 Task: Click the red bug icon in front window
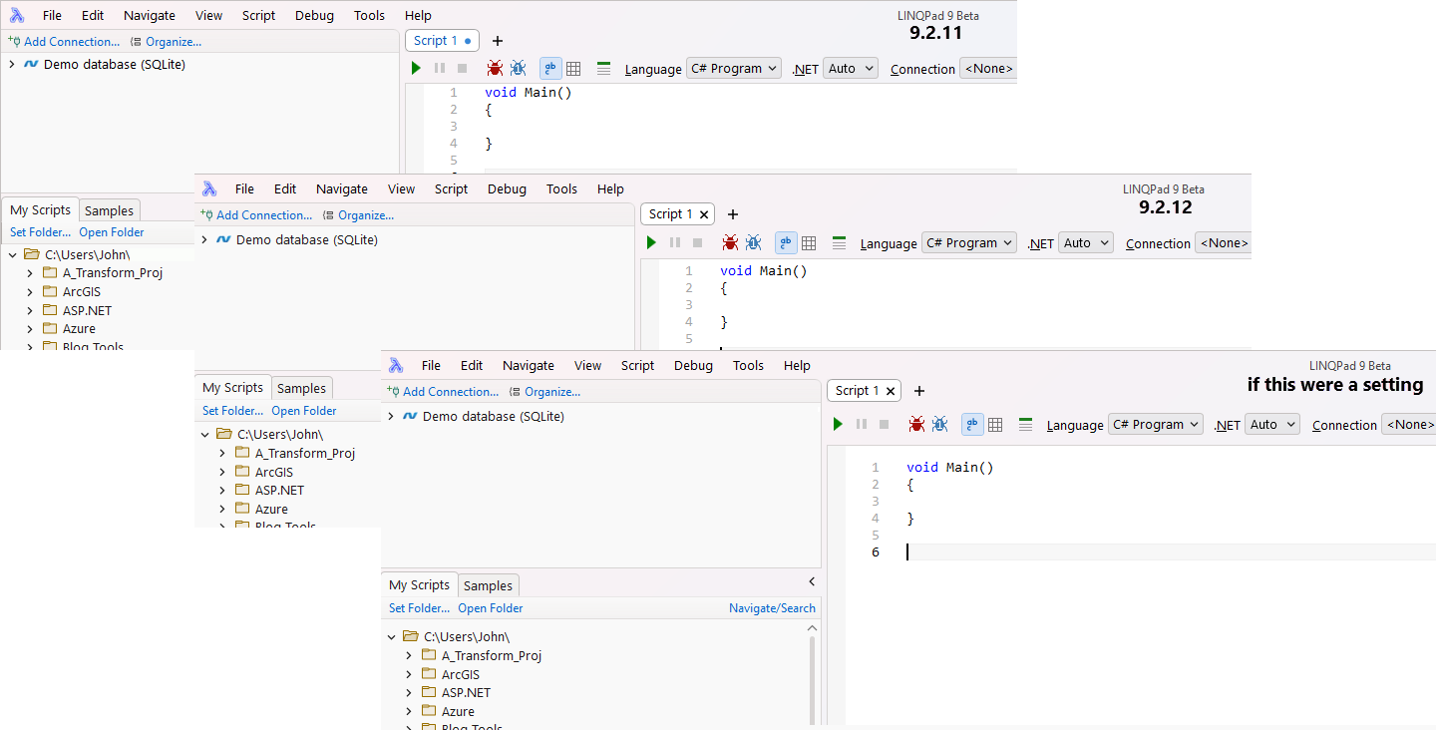pyautogui.click(x=916, y=424)
